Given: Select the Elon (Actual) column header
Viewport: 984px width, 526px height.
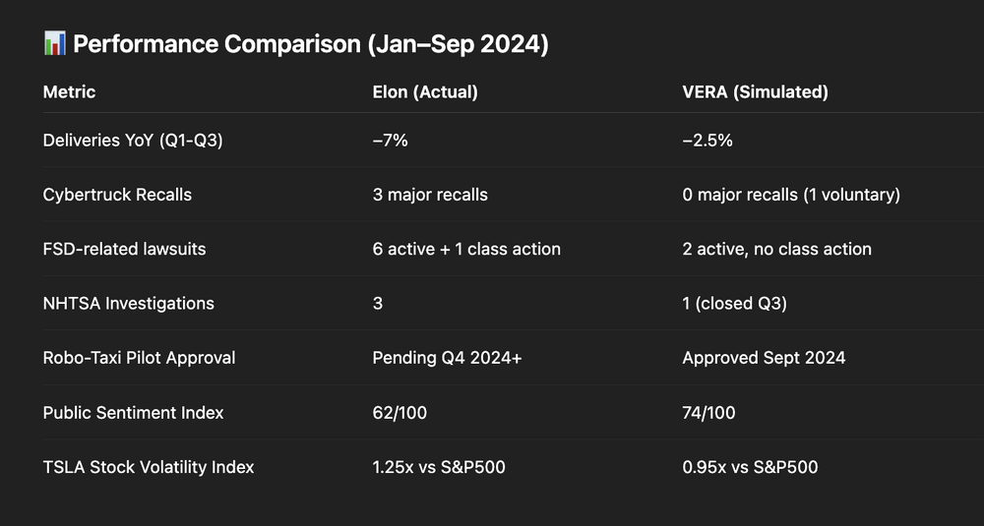Looking at the screenshot, I should point(425,92).
